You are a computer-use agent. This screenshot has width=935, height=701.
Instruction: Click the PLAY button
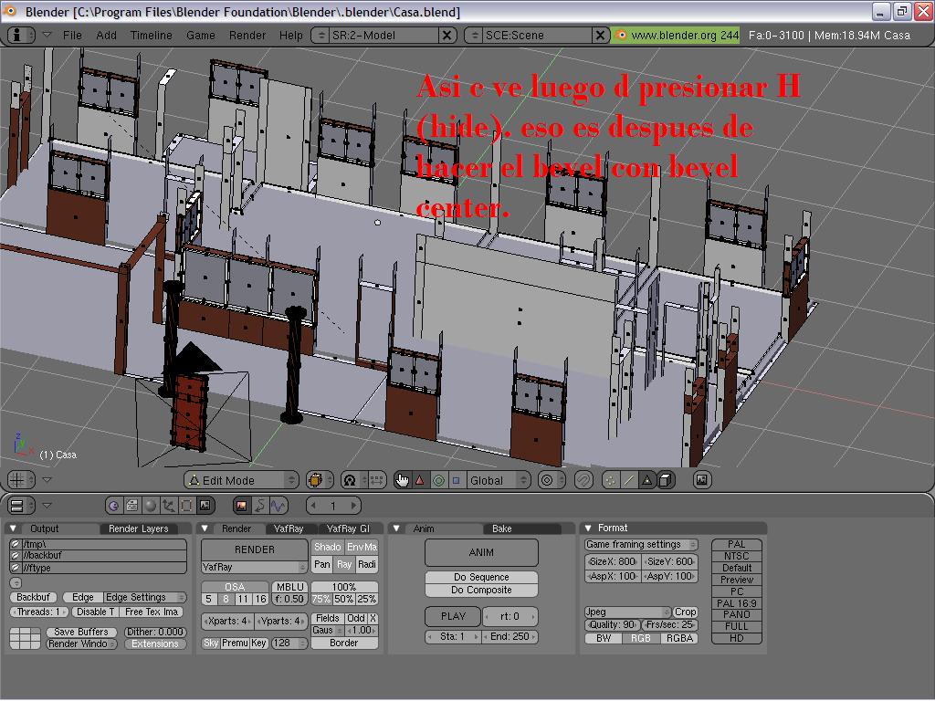point(453,616)
